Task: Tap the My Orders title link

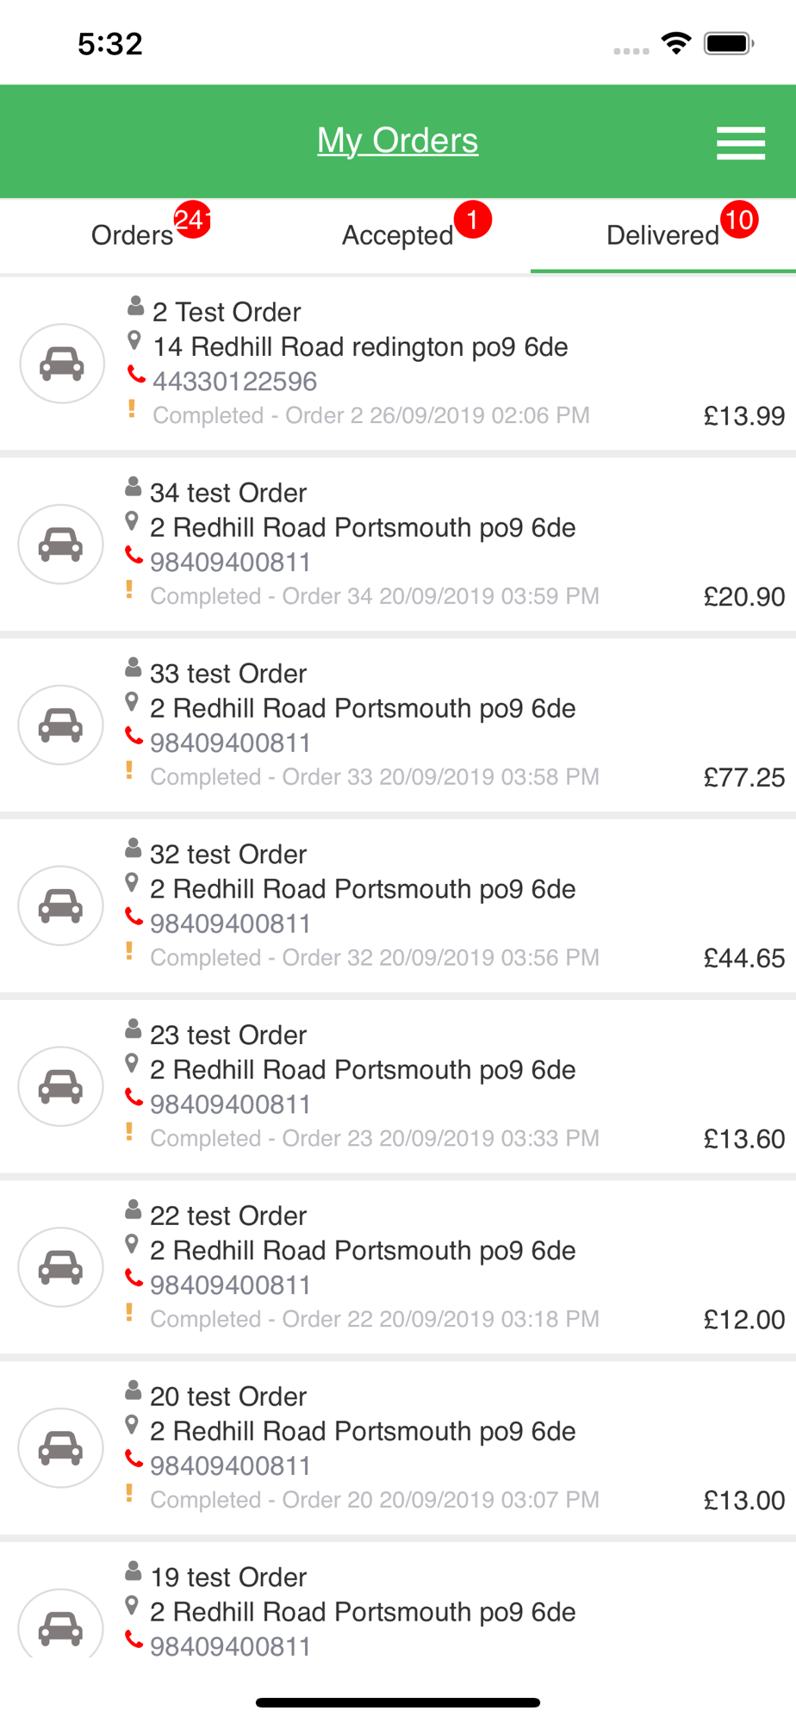Action: pos(397,140)
